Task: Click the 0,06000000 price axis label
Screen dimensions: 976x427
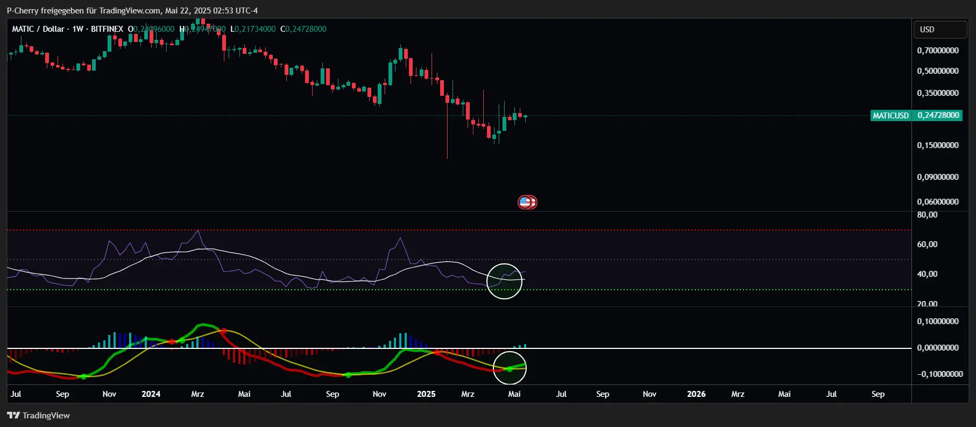Action: click(938, 202)
